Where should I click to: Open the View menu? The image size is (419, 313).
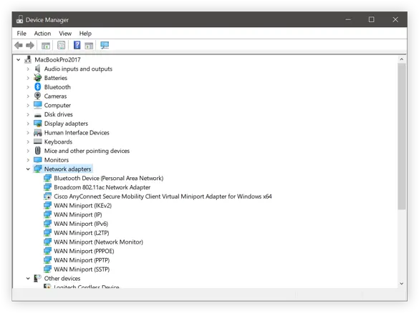pyautogui.click(x=65, y=34)
